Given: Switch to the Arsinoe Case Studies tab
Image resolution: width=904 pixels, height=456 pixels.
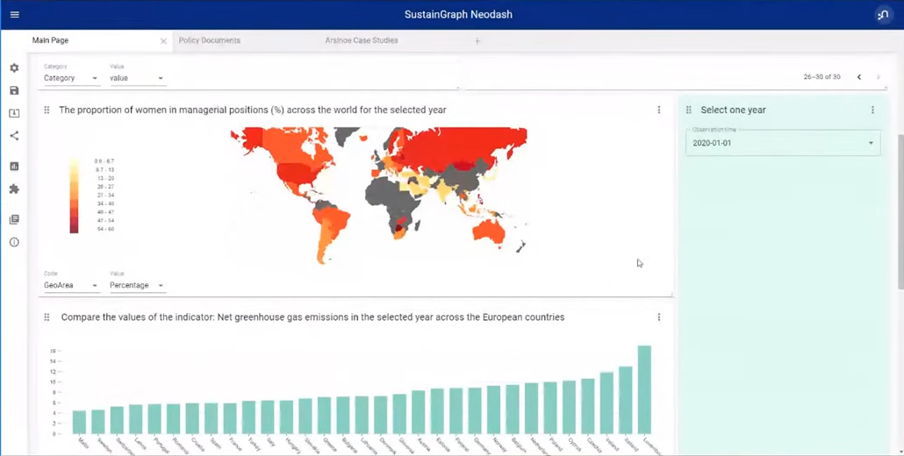Looking at the screenshot, I should coord(361,40).
